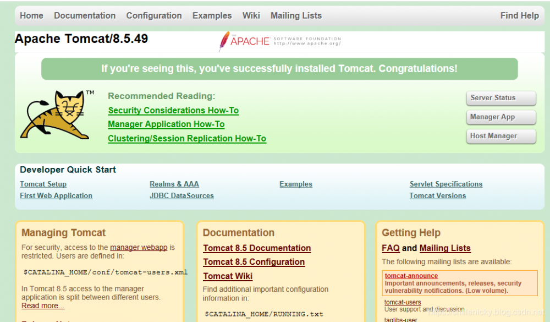The width and height of the screenshot is (550, 322).
Task: Open the Servlet Specifications link
Action: click(x=446, y=184)
